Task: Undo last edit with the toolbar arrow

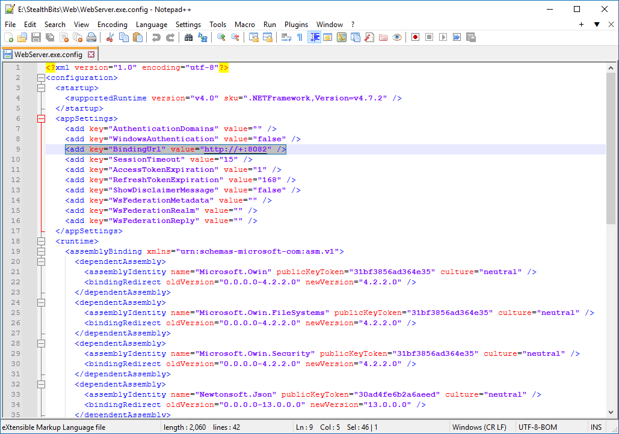Action: point(156,37)
